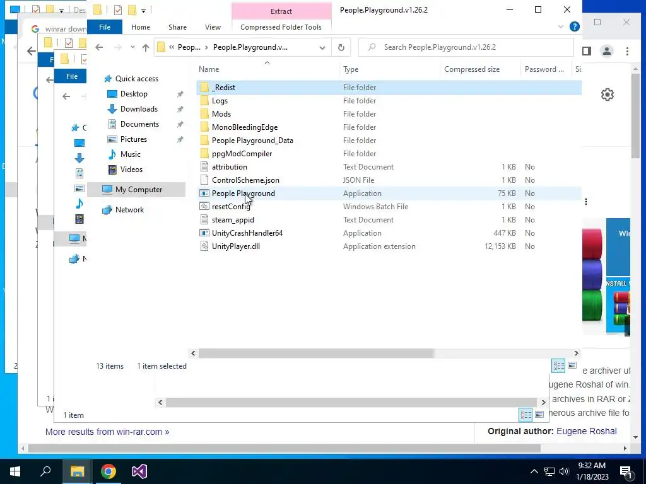Go to Videos in navigation pane
646x484 pixels.
click(131, 170)
